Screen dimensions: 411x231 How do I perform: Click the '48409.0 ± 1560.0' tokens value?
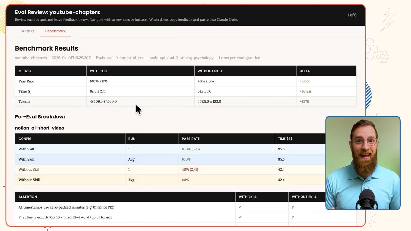[103, 101]
